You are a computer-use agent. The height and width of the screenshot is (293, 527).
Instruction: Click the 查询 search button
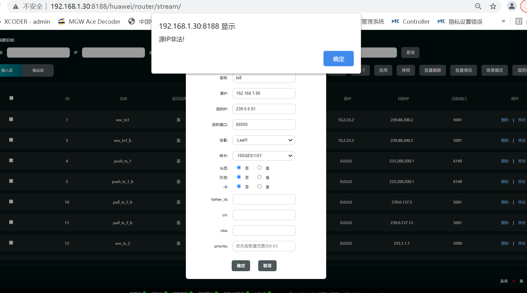coord(410,52)
